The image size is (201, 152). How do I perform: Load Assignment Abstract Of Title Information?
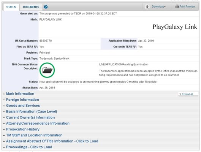point(52,141)
